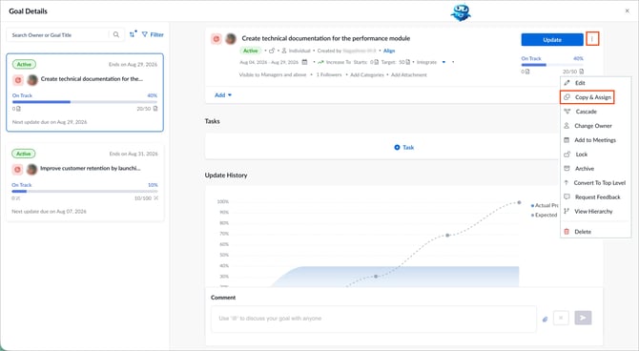
Task: Click the goal icon on the documentation card
Action: (17, 80)
